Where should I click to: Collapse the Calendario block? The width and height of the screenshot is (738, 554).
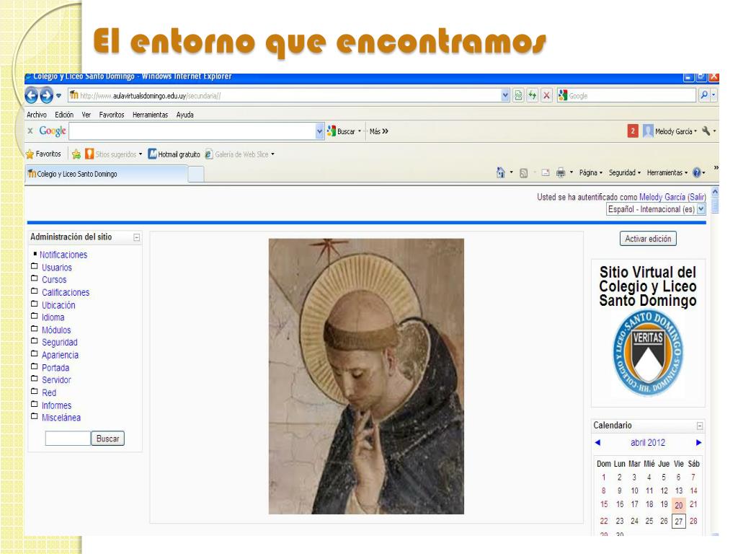[700, 426]
